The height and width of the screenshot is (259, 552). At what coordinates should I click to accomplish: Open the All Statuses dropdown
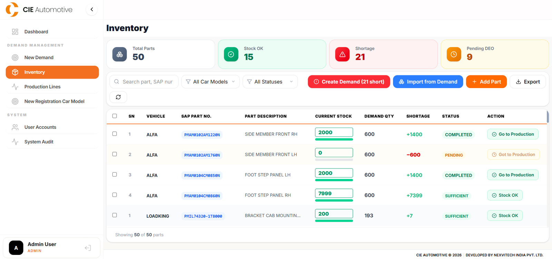tap(270, 82)
